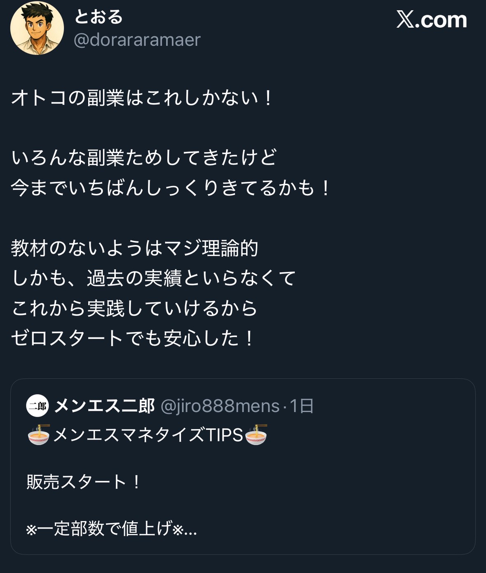This screenshot has height=573, width=486.
Task: Click the line いろんな副業ためしてきたけど
Action: [x=144, y=158]
